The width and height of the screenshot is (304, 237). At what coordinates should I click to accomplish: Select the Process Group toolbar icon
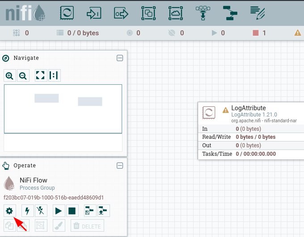(148, 13)
